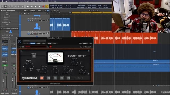Viewport: 170px width, 95px height.
Task: Collapse the Track inspector section
Action: 2,28
